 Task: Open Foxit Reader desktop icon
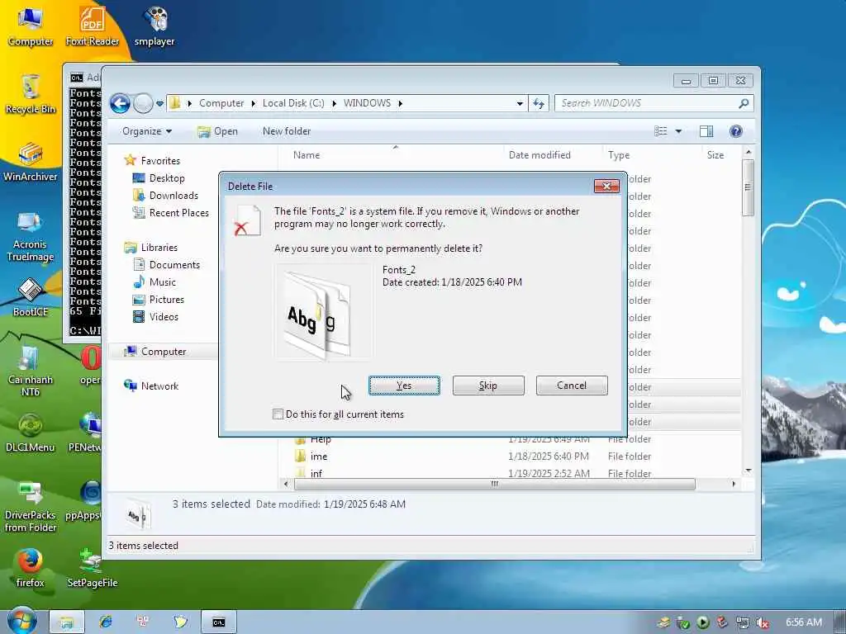pos(93,26)
